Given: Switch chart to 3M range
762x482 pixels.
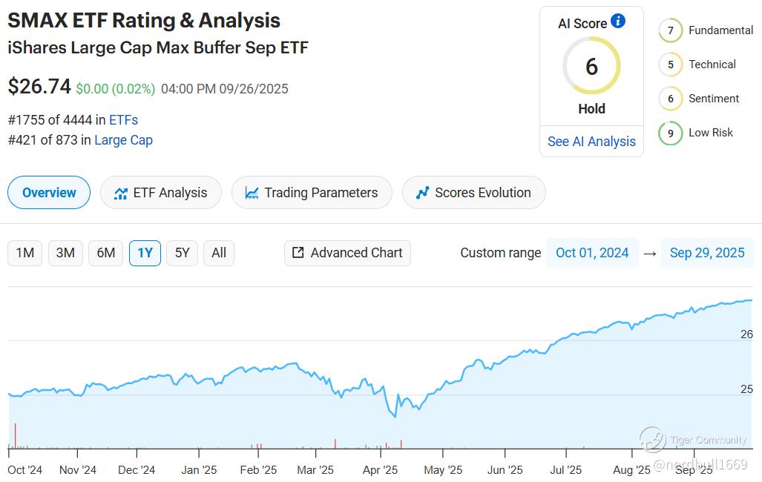Looking at the screenshot, I should [65, 253].
